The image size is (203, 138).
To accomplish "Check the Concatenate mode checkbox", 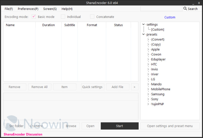I will click(x=92, y=17).
